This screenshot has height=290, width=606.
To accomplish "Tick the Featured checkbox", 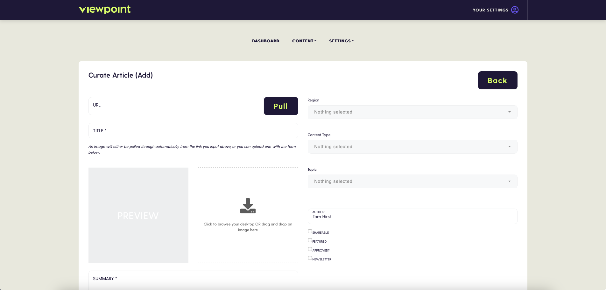I will (x=310, y=240).
